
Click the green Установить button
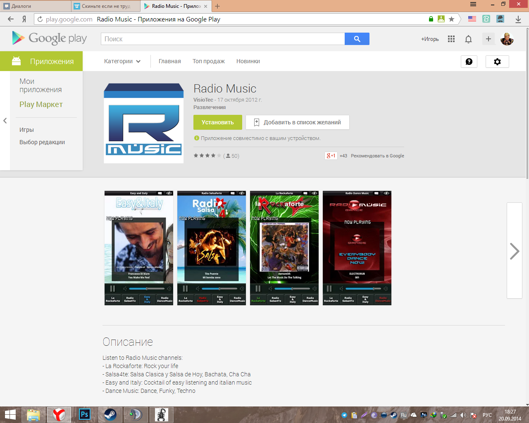(x=217, y=122)
